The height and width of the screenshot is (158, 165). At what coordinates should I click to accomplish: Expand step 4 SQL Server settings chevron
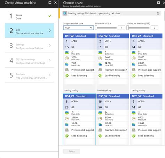tap(50, 60)
